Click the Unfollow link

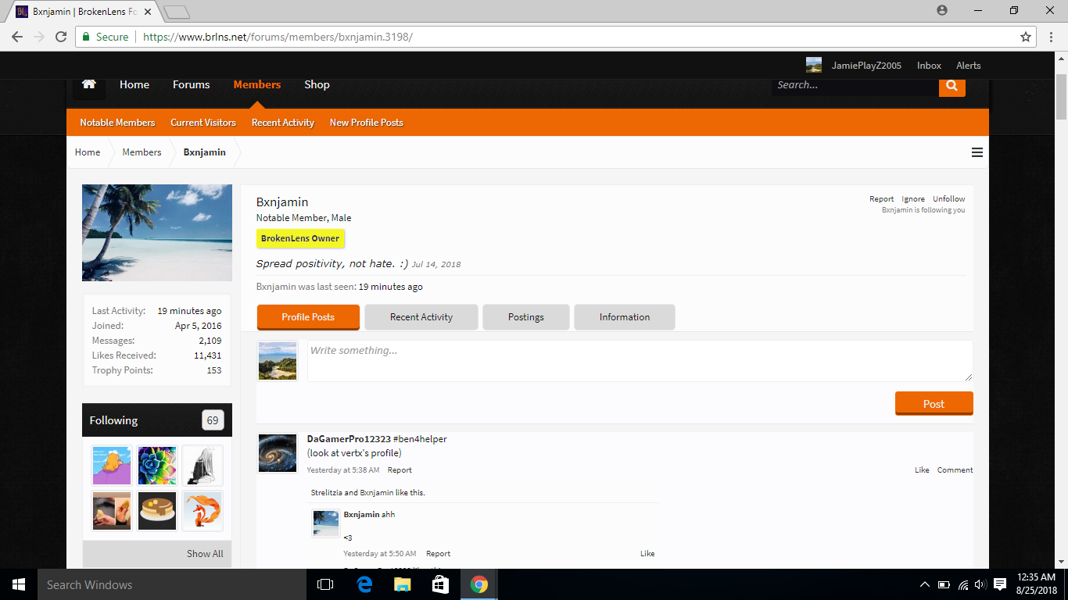(948, 199)
